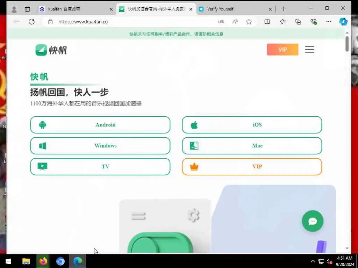Open the Copilot sidebar
358x268 pixels.
point(343,22)
